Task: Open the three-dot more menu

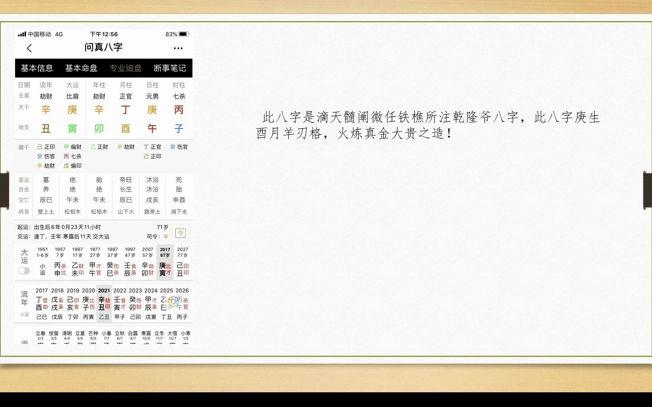Action: click(178, 48)
